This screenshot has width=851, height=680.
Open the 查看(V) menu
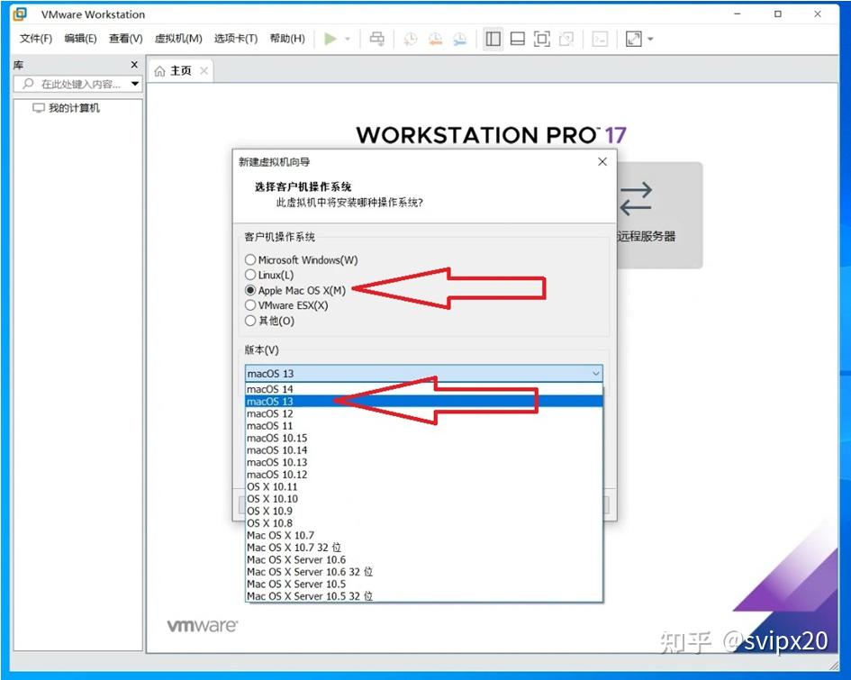click(125, 39)
